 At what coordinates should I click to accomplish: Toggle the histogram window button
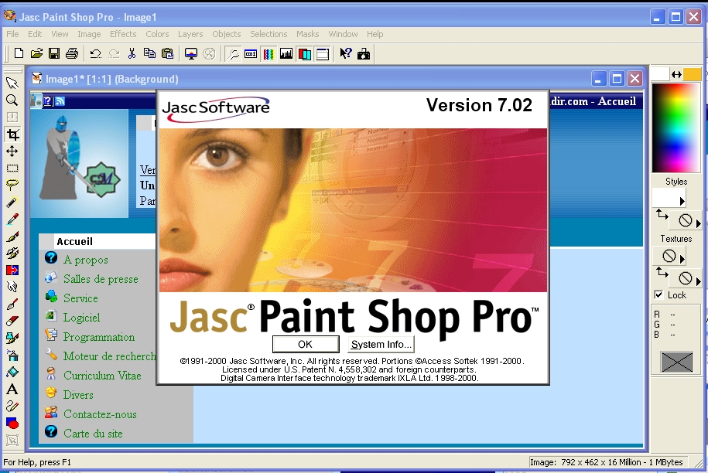(286, 53)
